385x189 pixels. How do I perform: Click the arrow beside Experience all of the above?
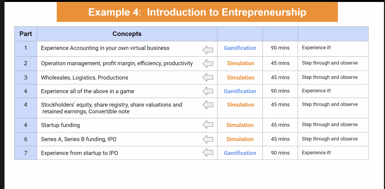(208, 91)
